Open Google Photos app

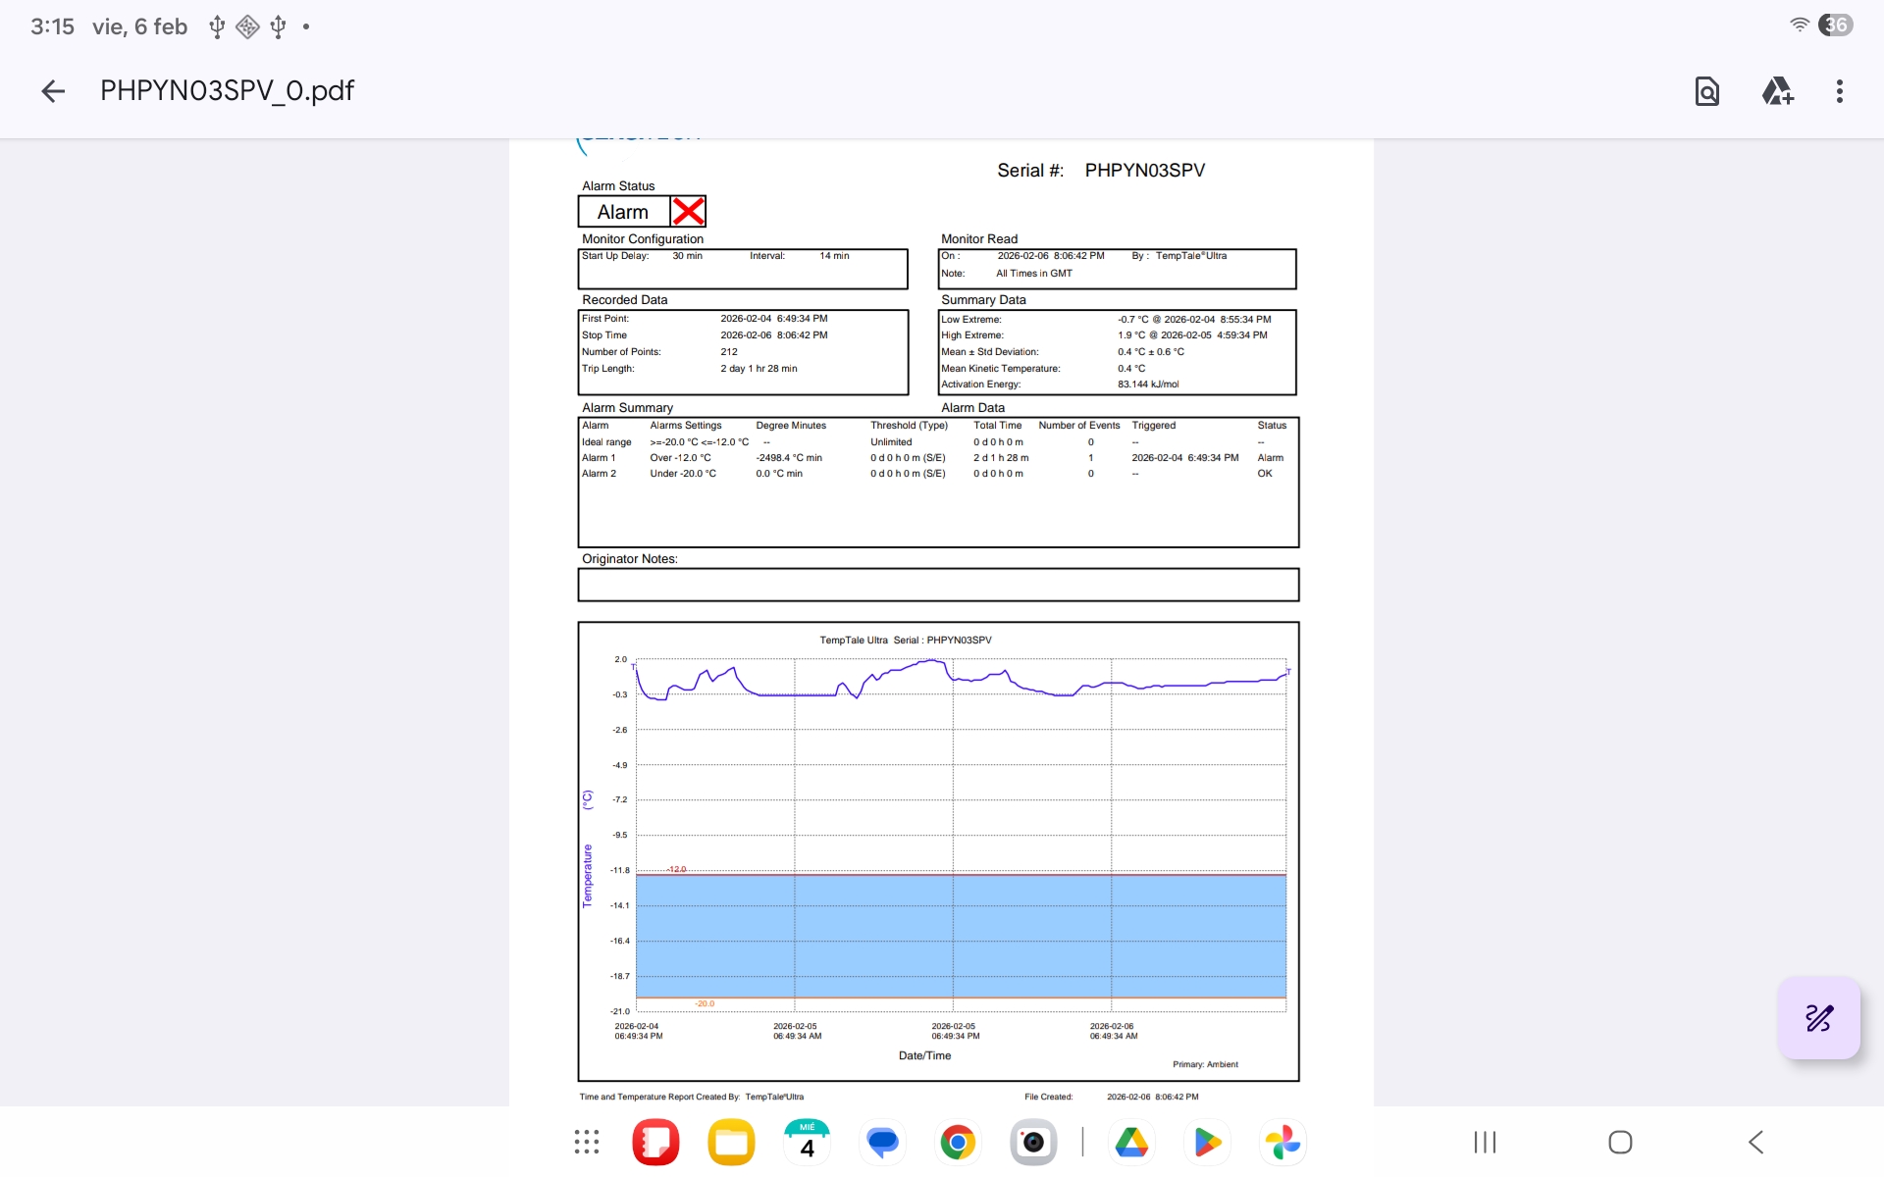1282,1142
